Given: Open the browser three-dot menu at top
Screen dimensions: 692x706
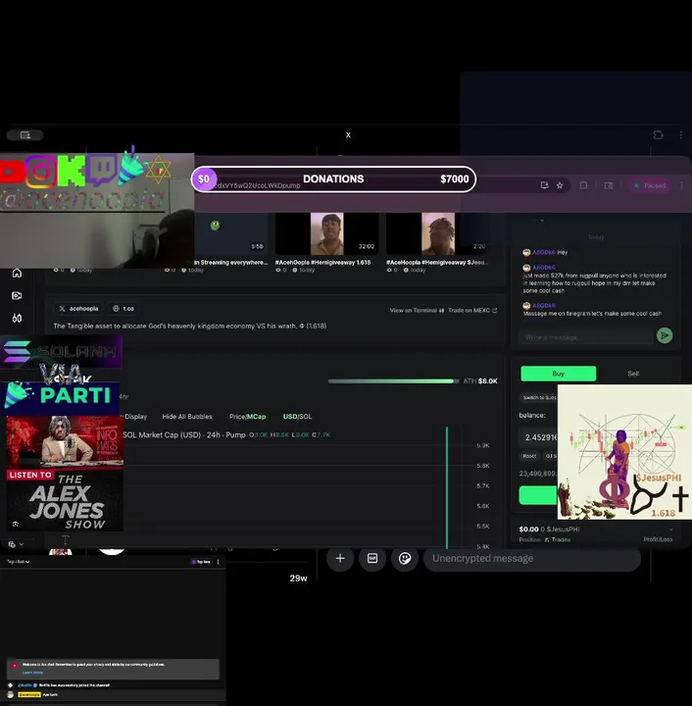Looking at the screenshot, I should click(x=681, y=134).
